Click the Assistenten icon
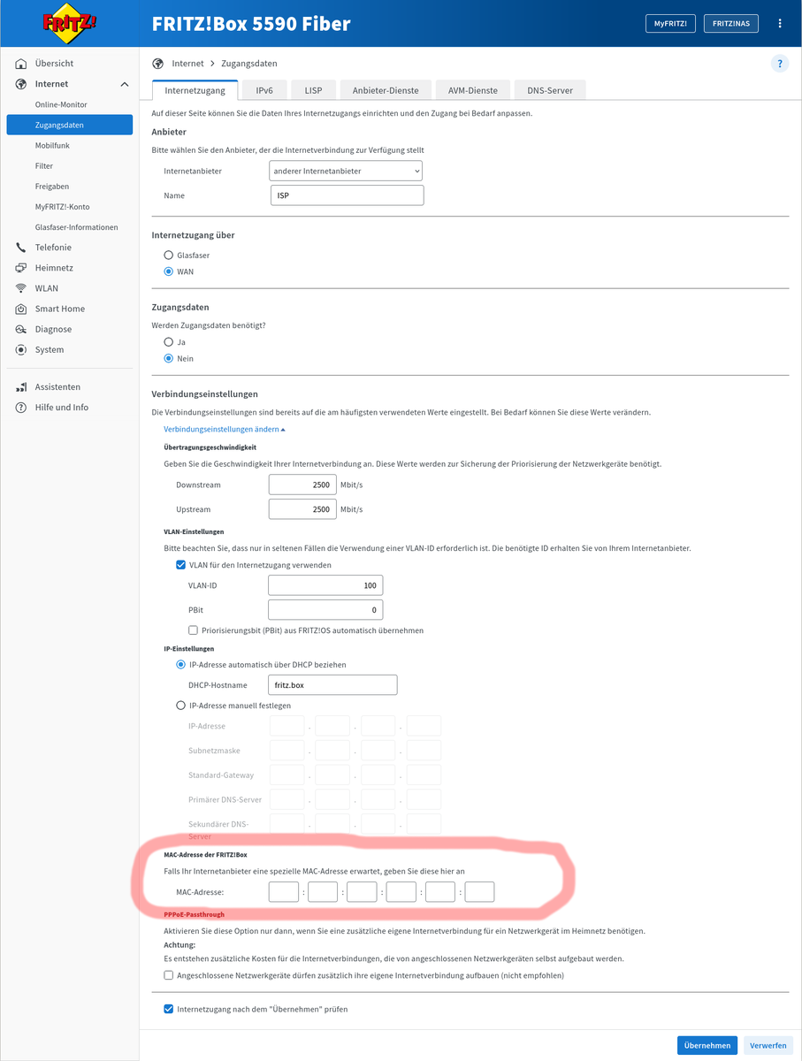The height and width of the screenshot is (1061, 802). pyautogui.click(x=21, y=387)
